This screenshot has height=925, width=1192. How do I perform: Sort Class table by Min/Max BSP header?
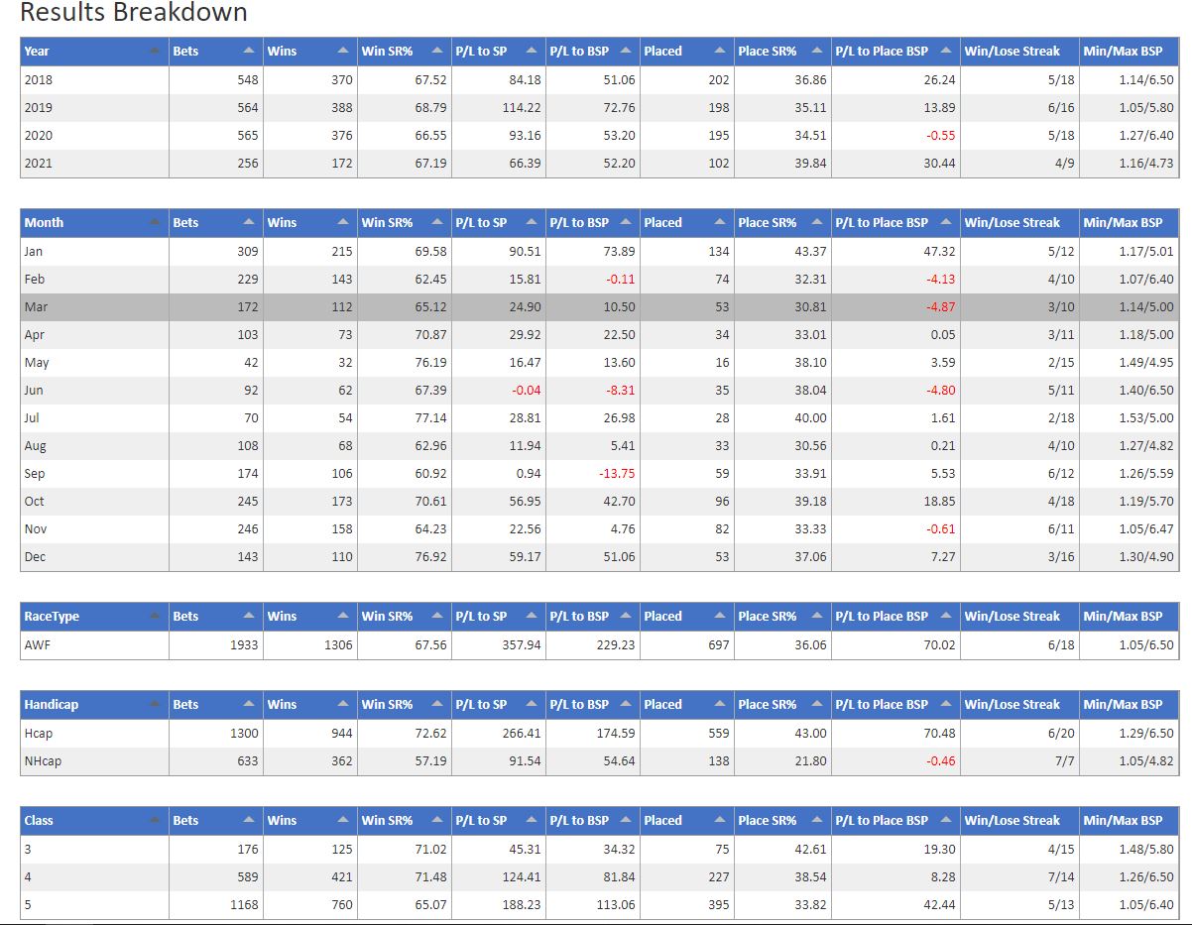click(1123, 821)
